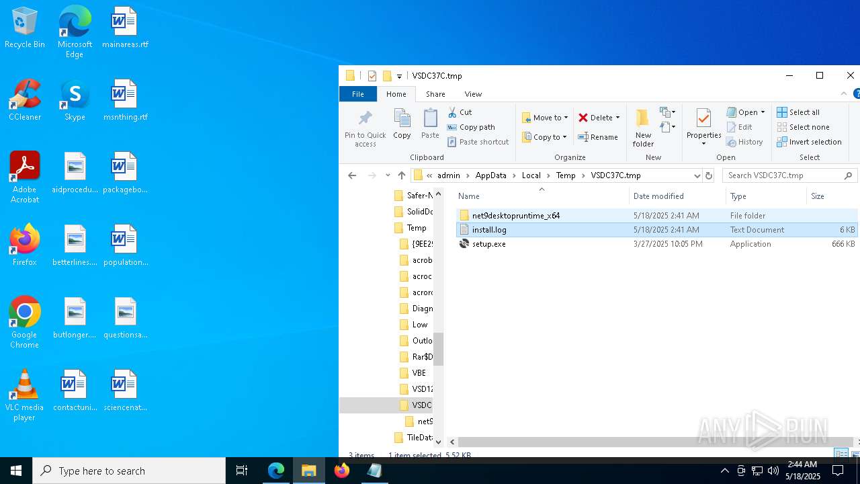Click the volume icon in the system tray
860x484 pixels.
[773, 471]
